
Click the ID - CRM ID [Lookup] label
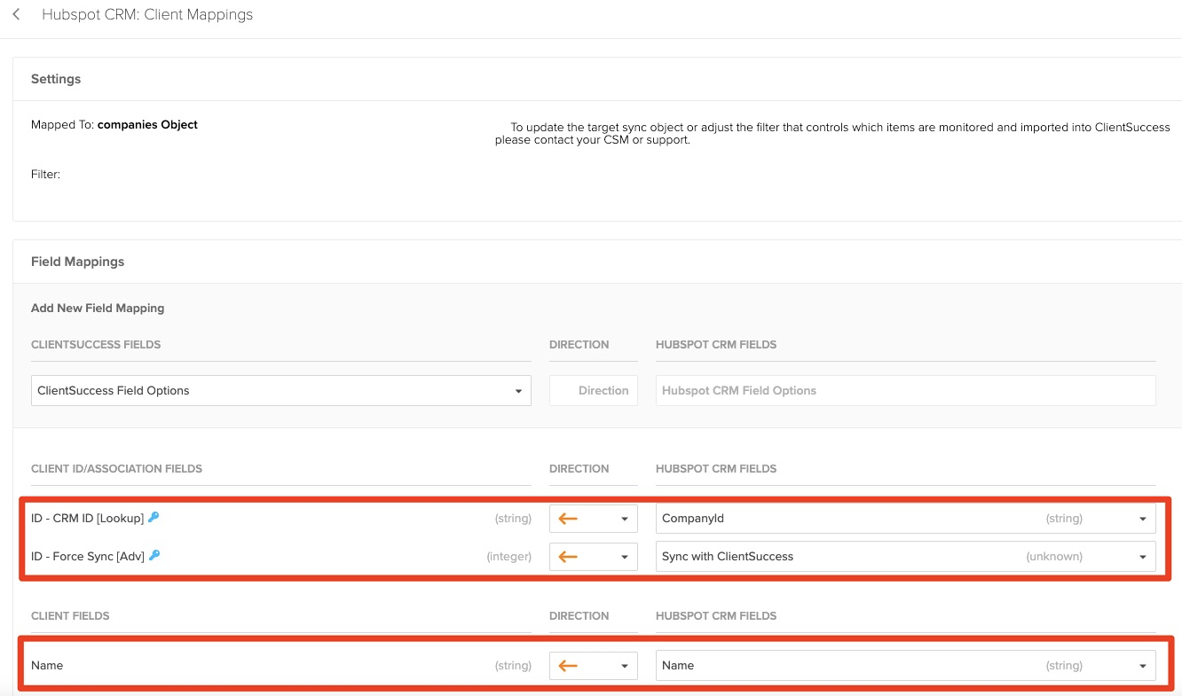[88, 518]
